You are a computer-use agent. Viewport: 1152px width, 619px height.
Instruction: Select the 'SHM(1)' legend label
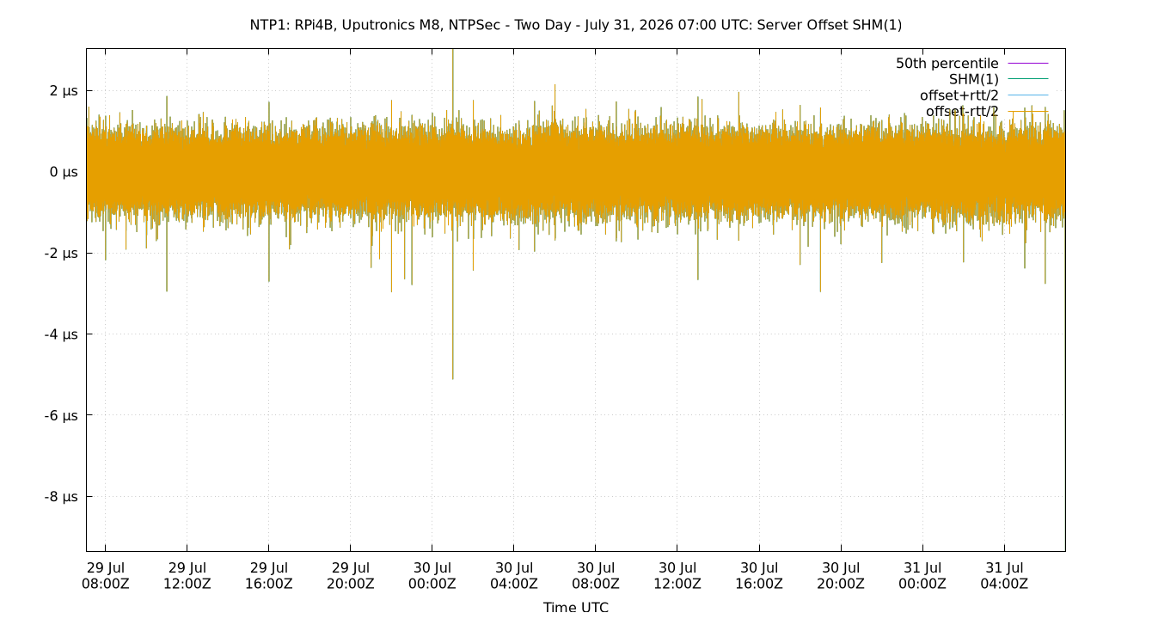[973, 79]
